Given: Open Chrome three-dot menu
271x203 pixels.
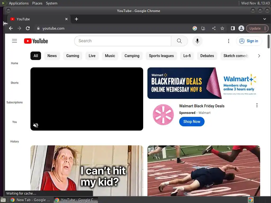Looking at the screenshot, I should (265, 28).
